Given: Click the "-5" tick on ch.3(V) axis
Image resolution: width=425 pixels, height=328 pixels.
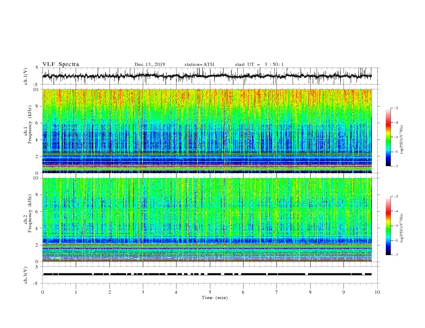Looking at the screenshot, I should tap(36, 284).
